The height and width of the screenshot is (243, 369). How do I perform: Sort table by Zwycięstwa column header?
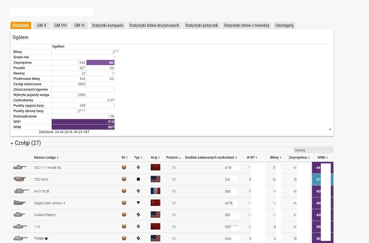click(x=299, y=157)
